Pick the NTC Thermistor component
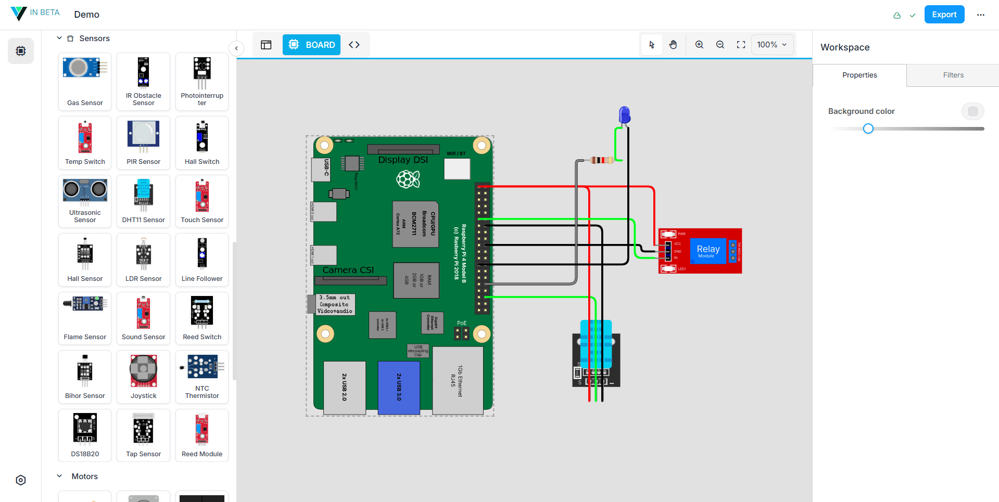The image size is (999, 502). [x=202, y=377]
